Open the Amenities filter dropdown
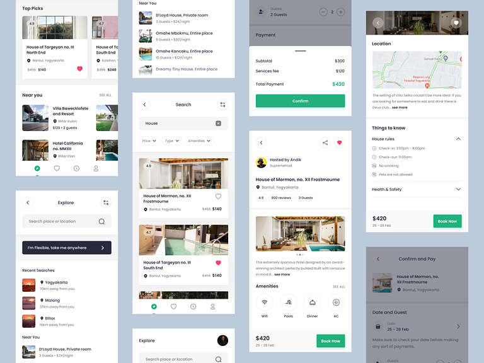The height and width of the screenshot is (363, 484). (x=200, y=141)
